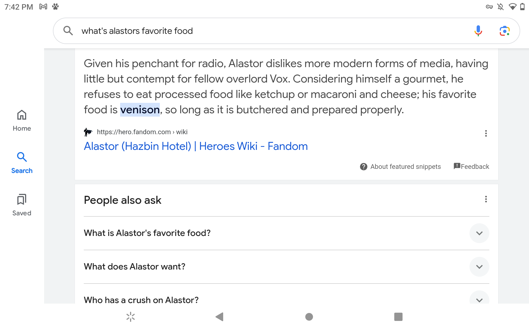Open recent apps square button
Viewport: 529px width, 330px height.
[x=398, y=317]
